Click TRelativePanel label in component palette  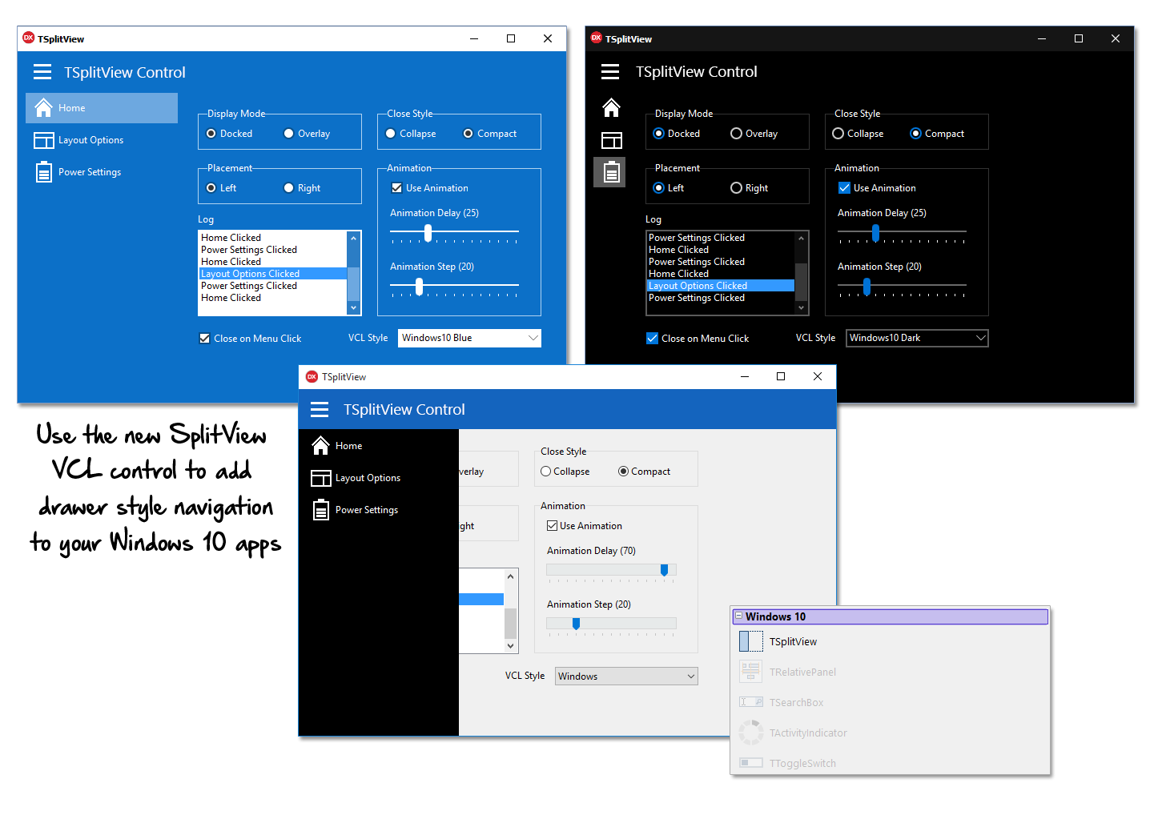802,672
